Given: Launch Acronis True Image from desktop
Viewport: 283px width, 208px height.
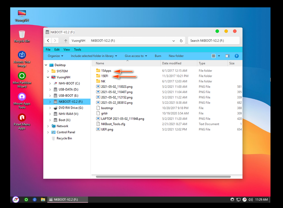Looking at the screenshot, I should (22, 59).
